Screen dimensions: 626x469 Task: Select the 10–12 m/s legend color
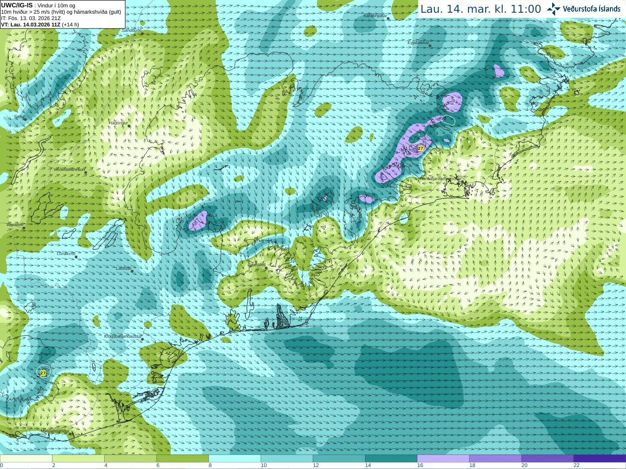point(287,459)
